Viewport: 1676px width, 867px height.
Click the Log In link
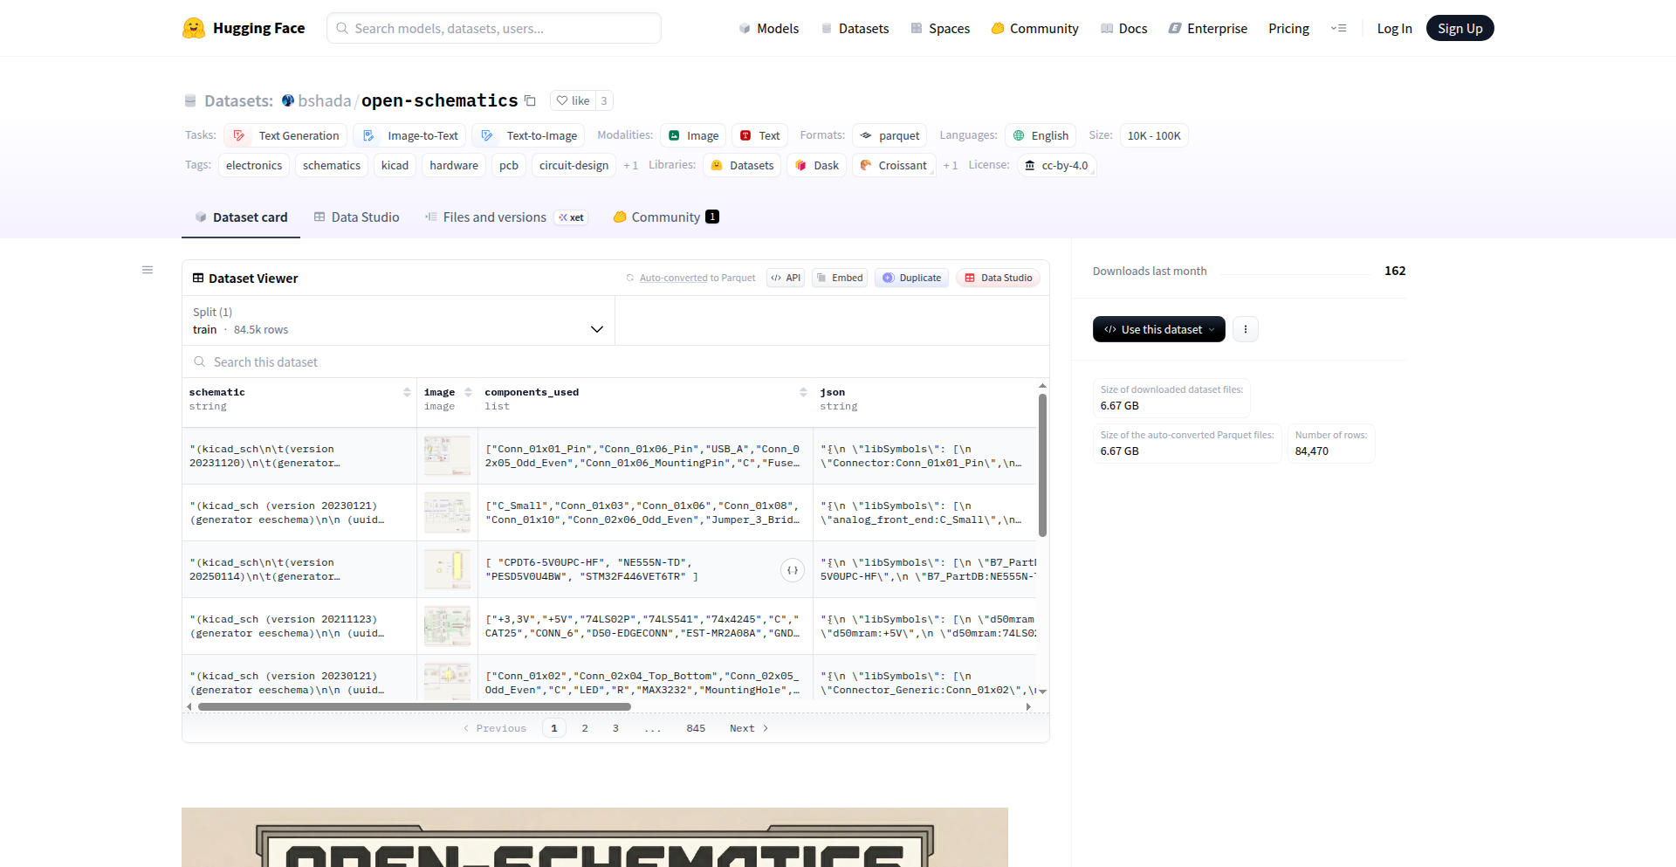coord(1394,29)
